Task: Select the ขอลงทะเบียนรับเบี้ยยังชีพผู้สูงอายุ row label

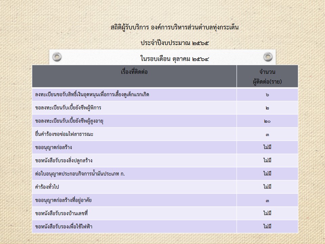Action: coord(69,121)
